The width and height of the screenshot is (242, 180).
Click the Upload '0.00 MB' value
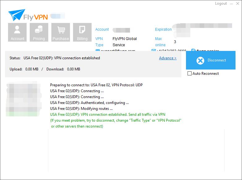click(x=32, y=69)
